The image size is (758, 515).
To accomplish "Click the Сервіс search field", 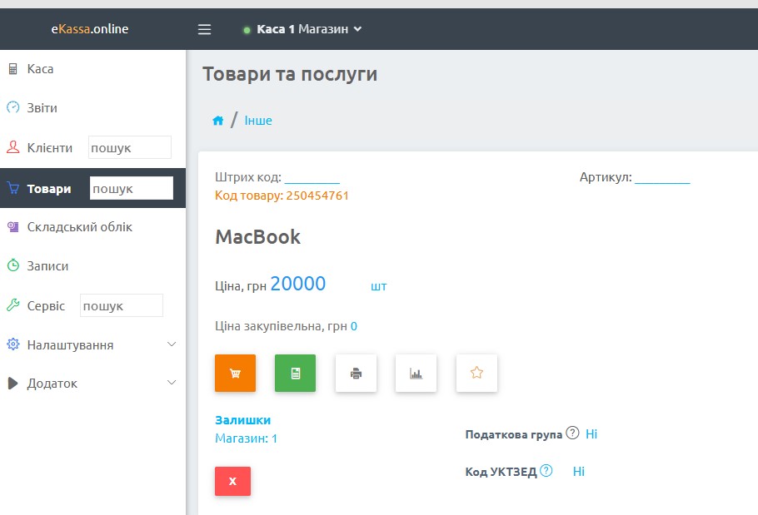I will click(122, 305).
